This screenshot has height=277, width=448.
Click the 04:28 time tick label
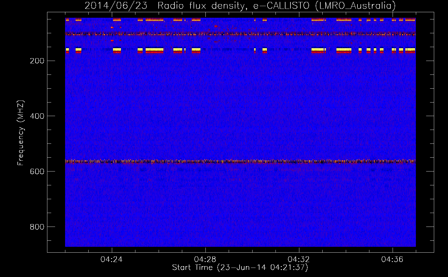205,260
